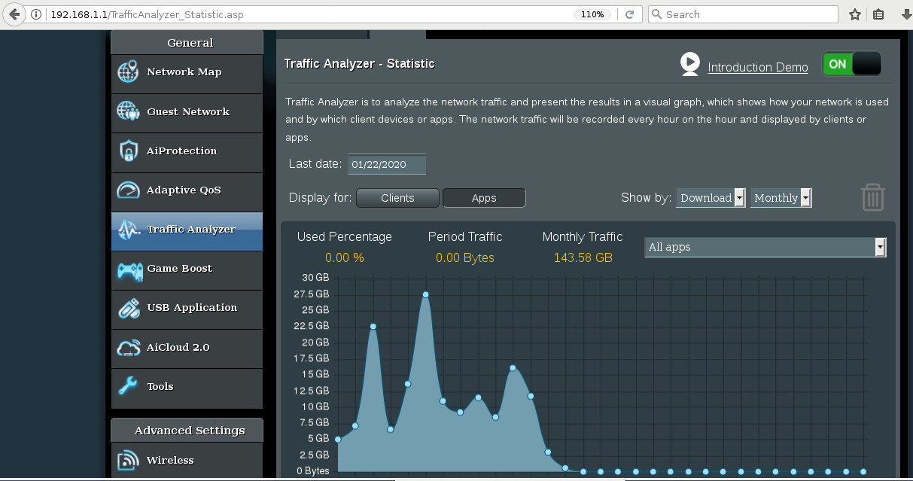Image resolution: width=913 pixels, height=481 pixels.
Task: Click the 0.00 Bytes Period Traffic value
Action: [465, 257]
